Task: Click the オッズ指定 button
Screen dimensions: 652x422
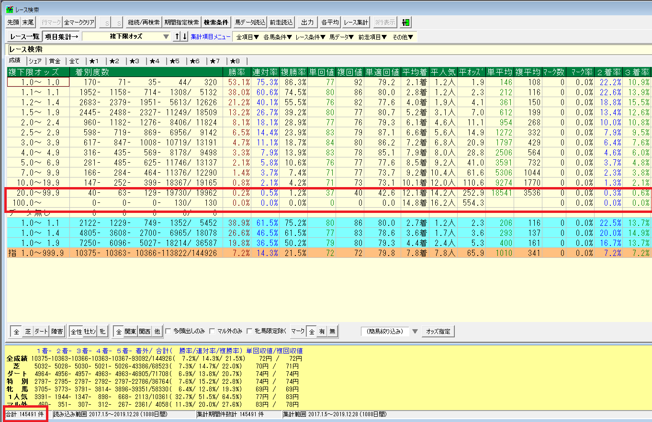Action: click(438, 331)
